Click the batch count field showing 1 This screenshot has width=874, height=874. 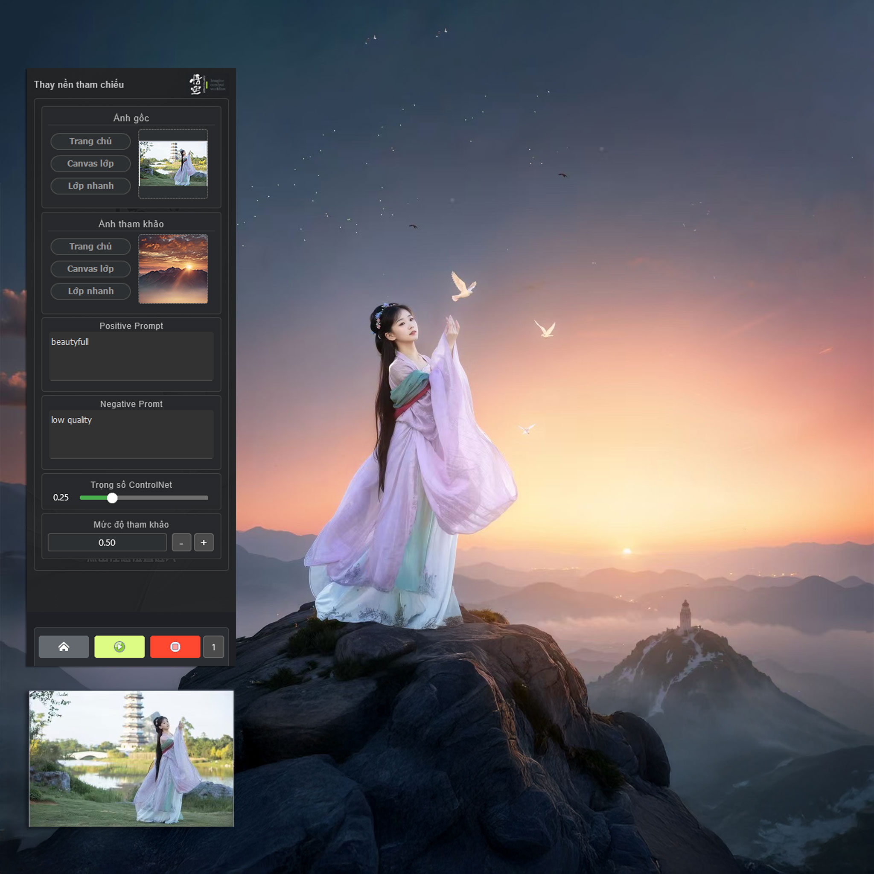coord(213,647)
